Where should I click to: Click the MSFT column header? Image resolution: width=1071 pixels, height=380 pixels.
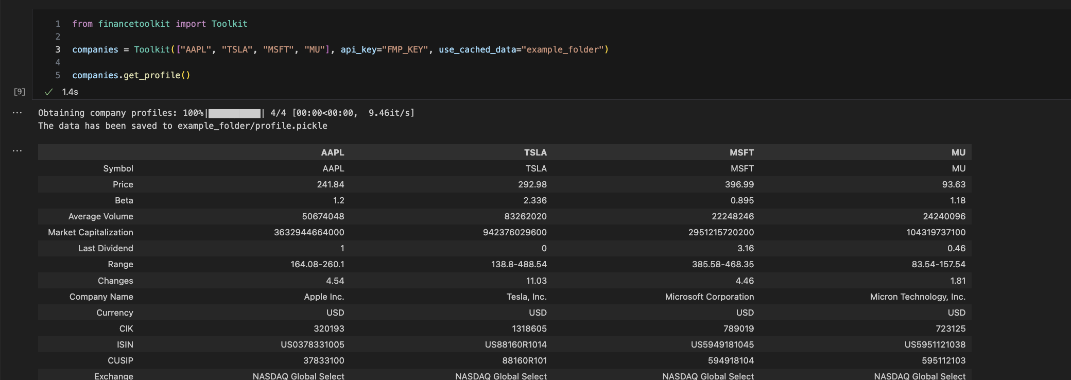pyautogui.click(x=741, y=152)
